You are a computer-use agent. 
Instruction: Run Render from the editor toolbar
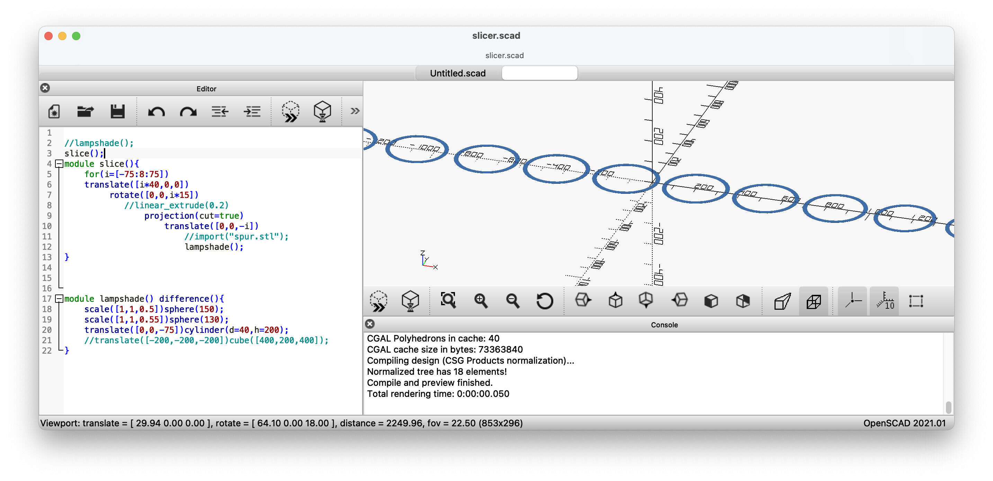pyautogui.click(x=322, y=112)
